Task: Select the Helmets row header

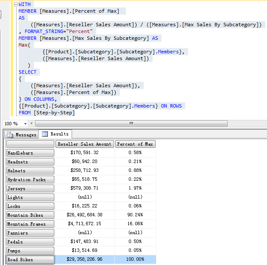Action: click(31, 171)
